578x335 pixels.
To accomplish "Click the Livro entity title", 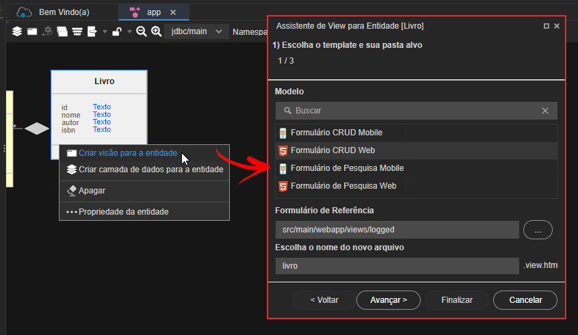I will (105, 81).
